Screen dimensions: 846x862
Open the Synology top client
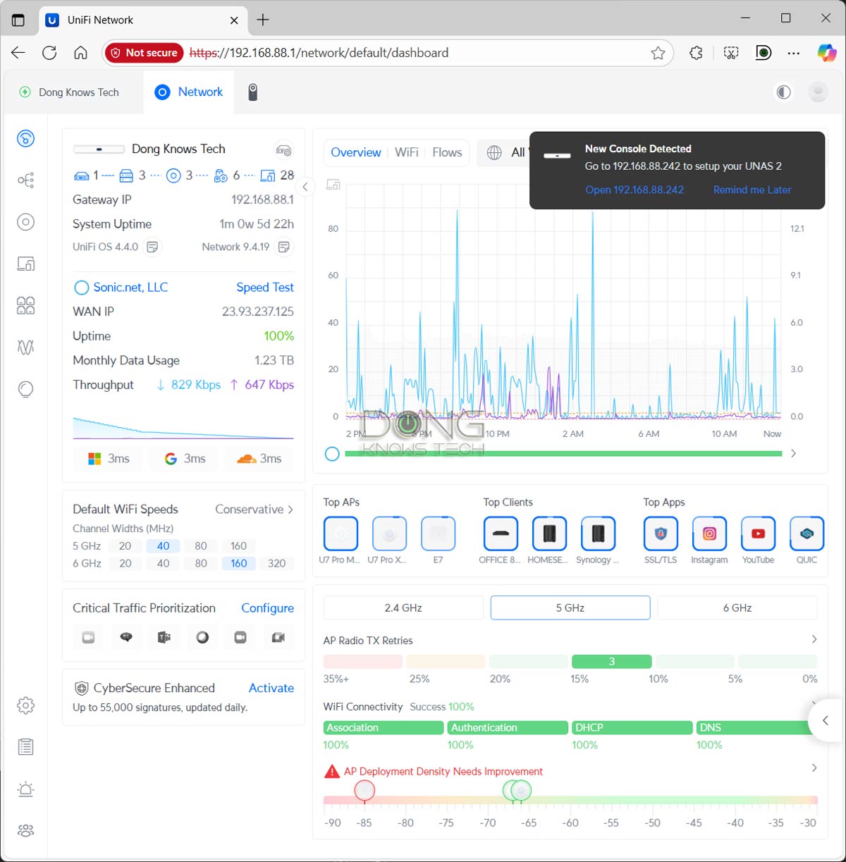598,534
